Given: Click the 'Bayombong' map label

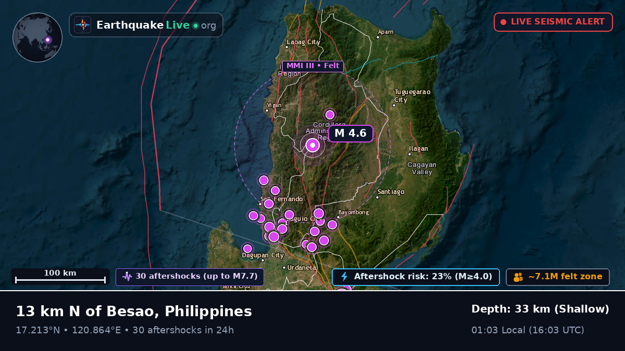Looking at the screenshot, I should pos(354,212).
